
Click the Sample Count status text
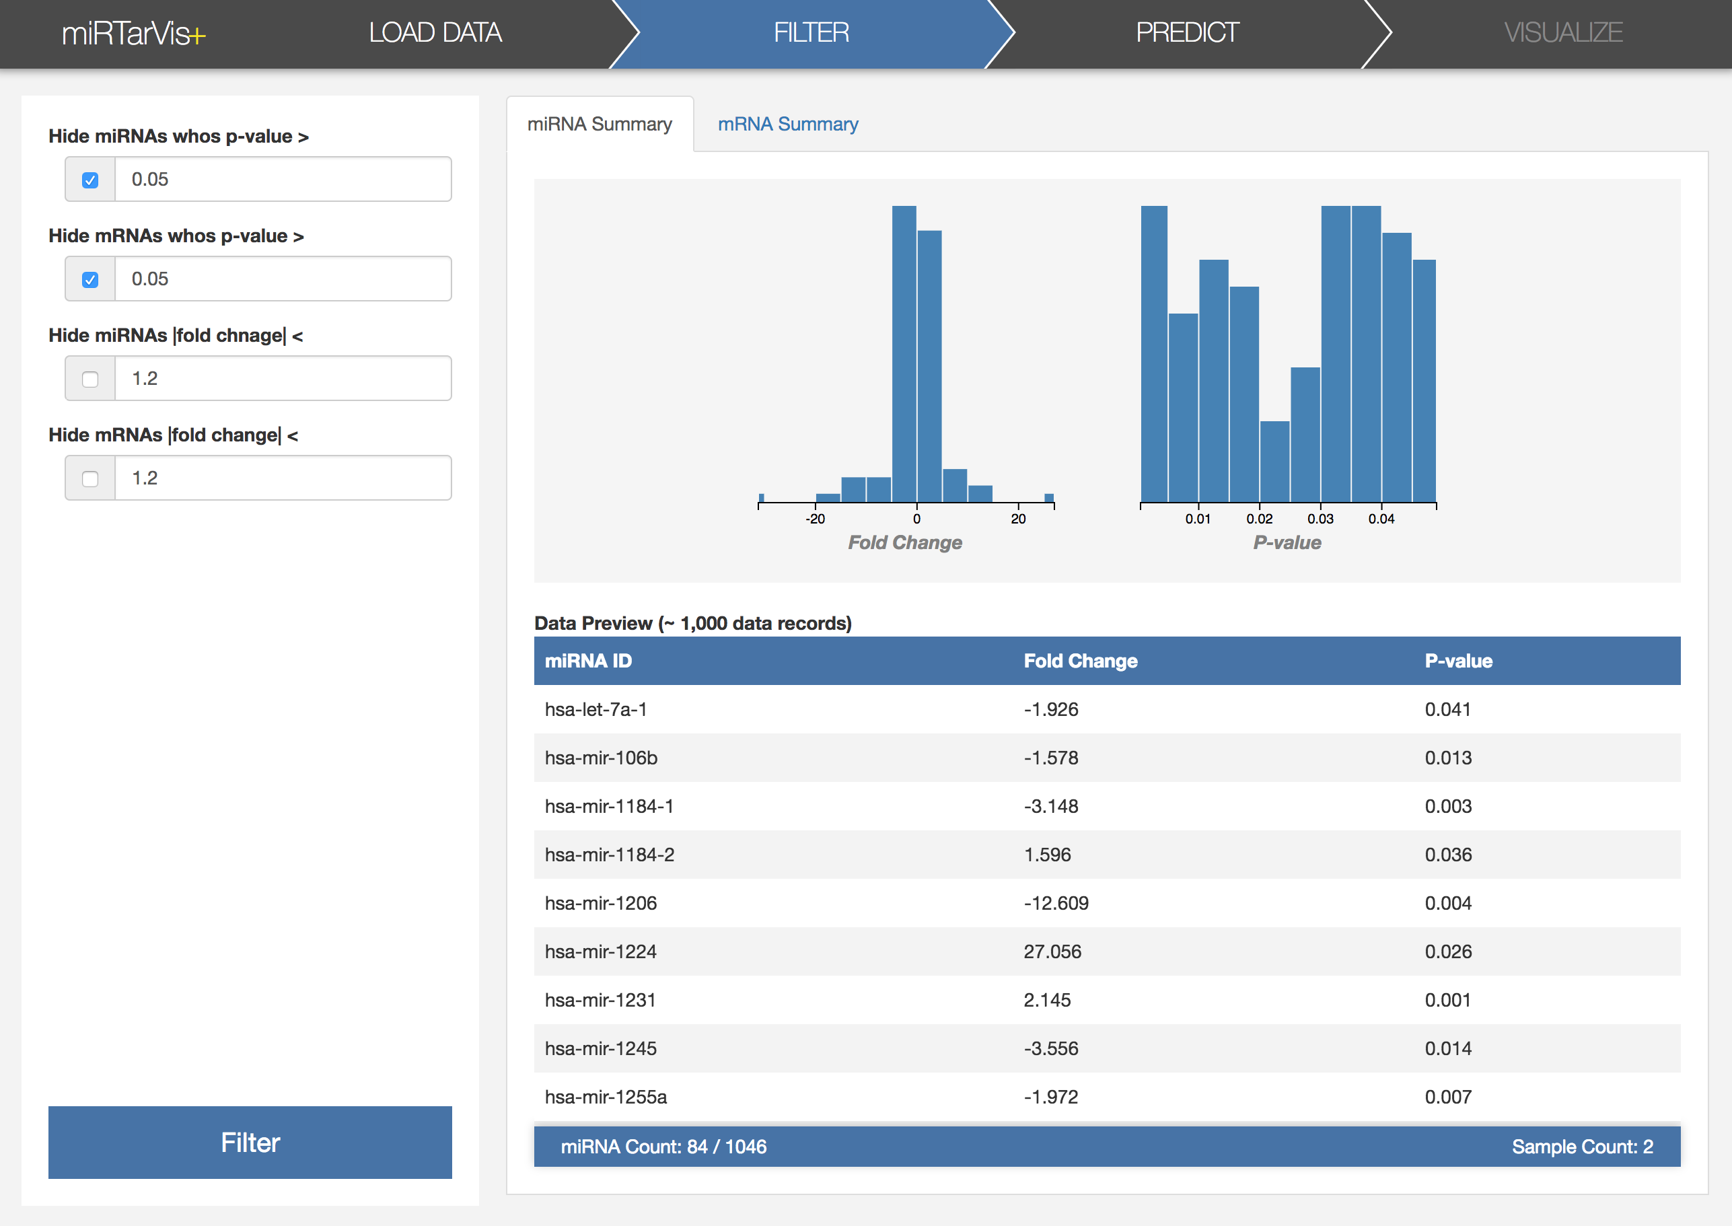coord(1582,1146)
